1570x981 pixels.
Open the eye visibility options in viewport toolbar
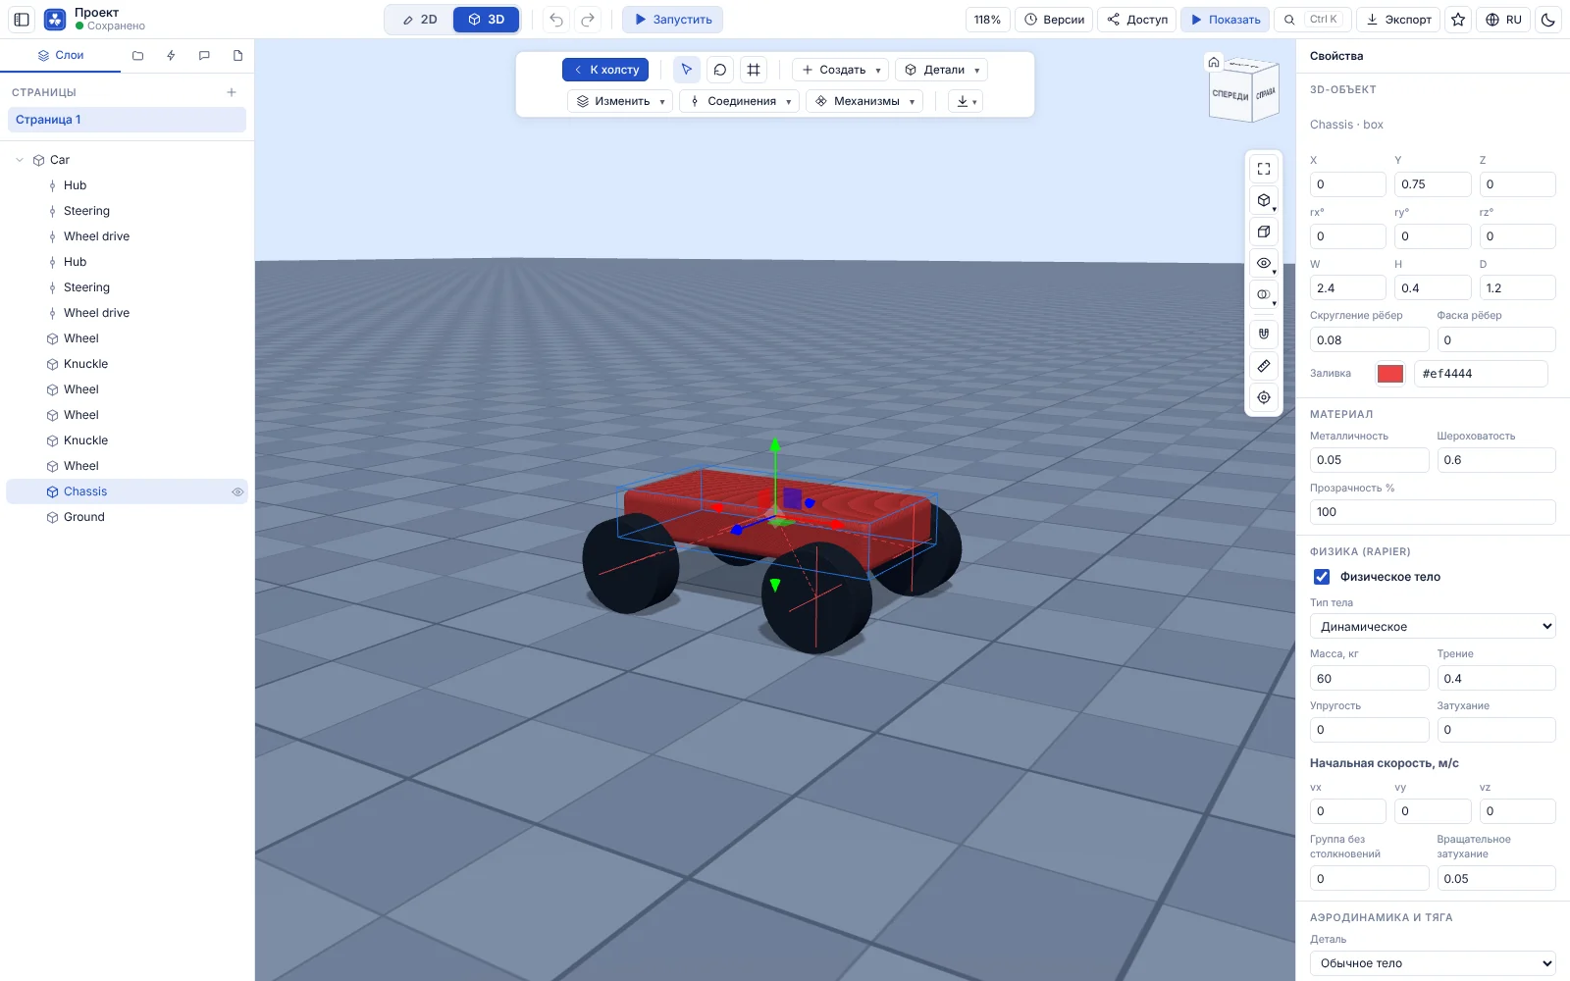(1264, 263)
